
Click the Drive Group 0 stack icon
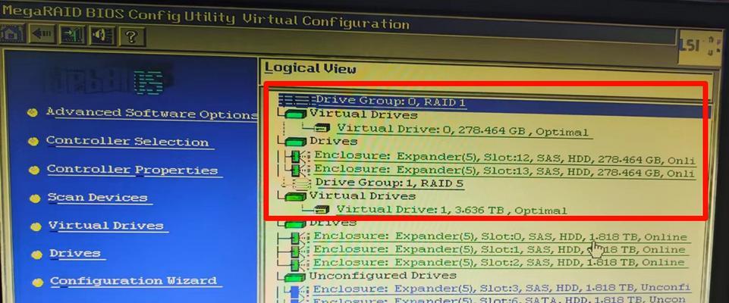click(297, 100)
